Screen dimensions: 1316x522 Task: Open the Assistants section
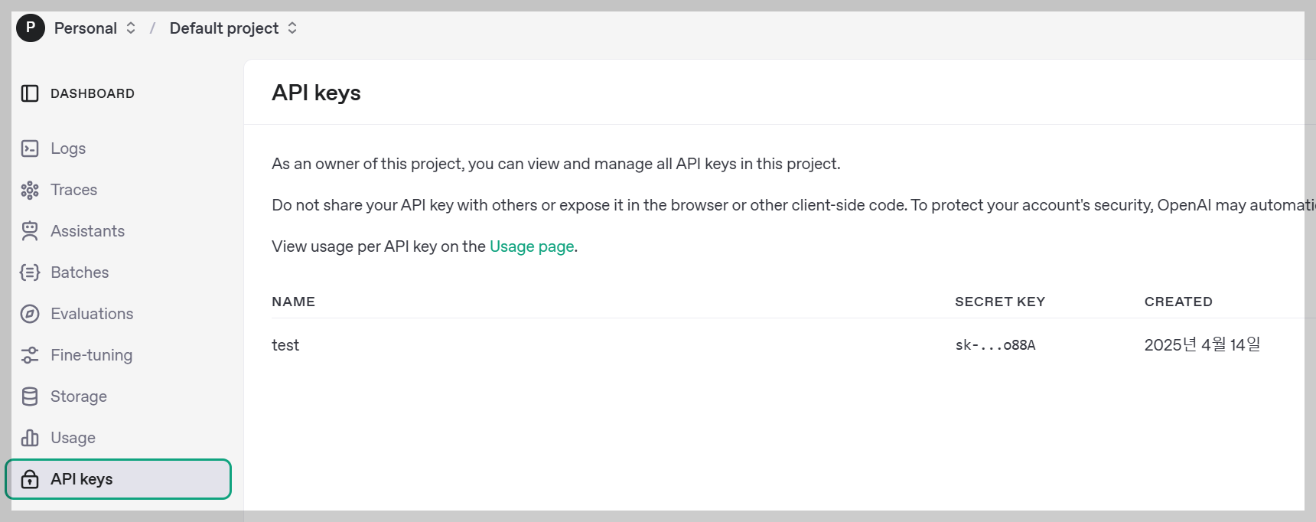click(87, 231)
